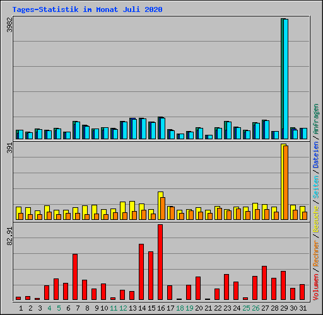Click day label '7' on the x-axis
Viewport: 323px width, 315px height.
[78, 308]
